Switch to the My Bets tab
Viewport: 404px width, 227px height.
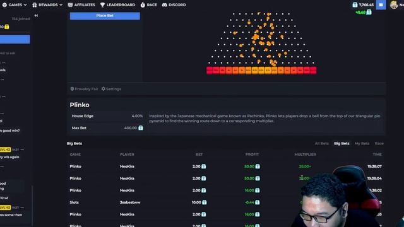click(362, 143)
